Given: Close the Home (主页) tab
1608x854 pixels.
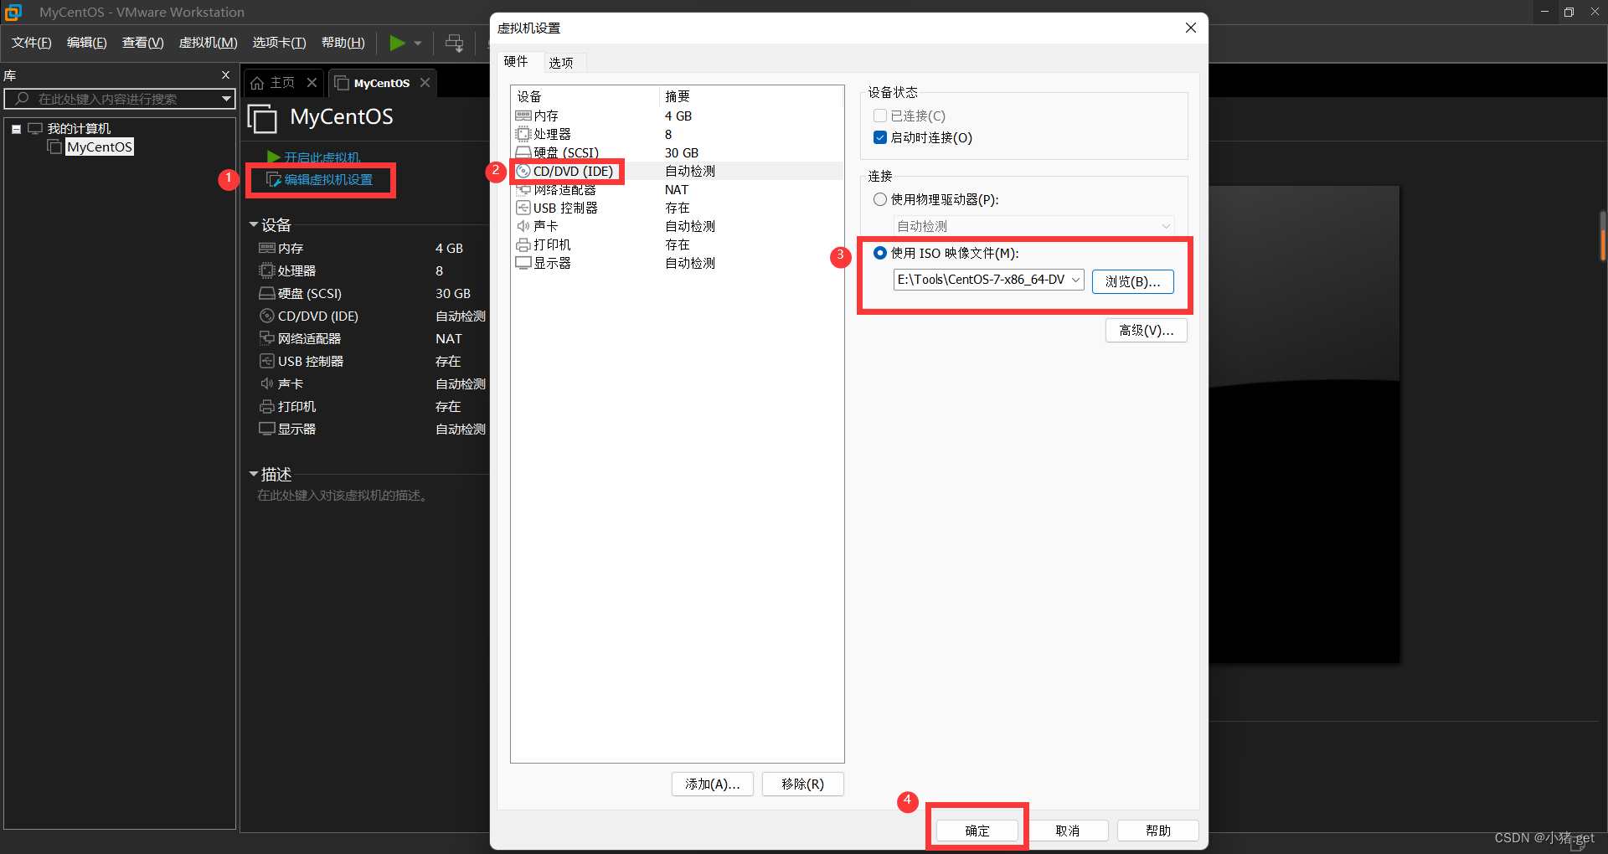Looking at the screenshot, I should (x=312, y=82).
